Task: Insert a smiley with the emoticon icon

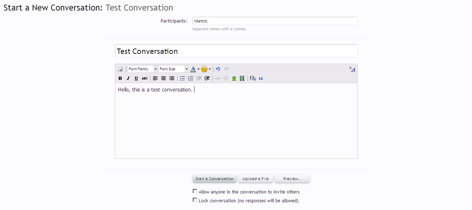Action: pyautogui.click(x=204, y=69)
